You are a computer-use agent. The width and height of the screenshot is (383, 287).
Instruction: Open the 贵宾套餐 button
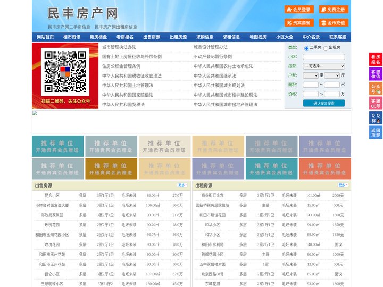click(x=299, y=23)
